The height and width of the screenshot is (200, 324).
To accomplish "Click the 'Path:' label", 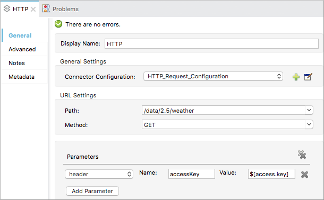I will [x=72, y=111].
